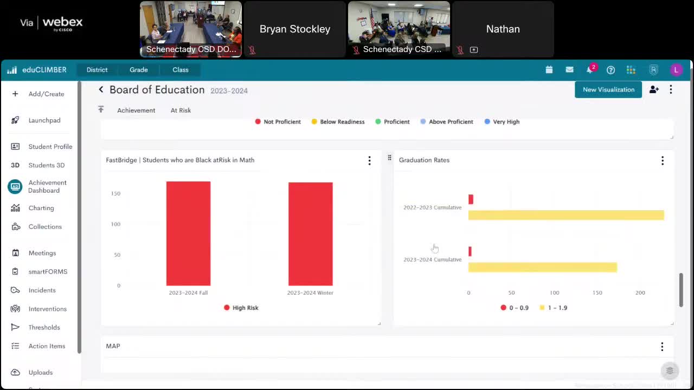
Task: Click the Student Profile card icon
Action: tap(15, 147)
